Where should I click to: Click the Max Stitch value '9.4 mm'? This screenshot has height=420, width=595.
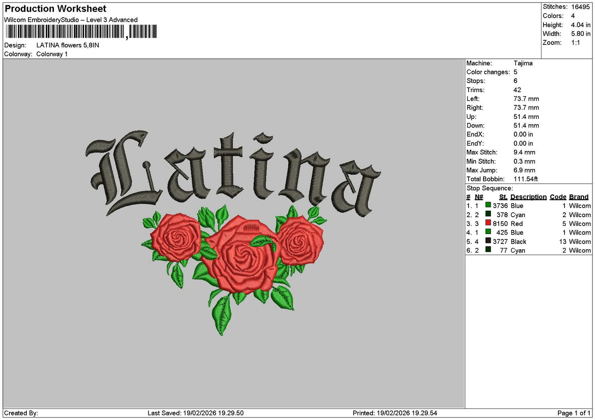(x=524, y=152)
